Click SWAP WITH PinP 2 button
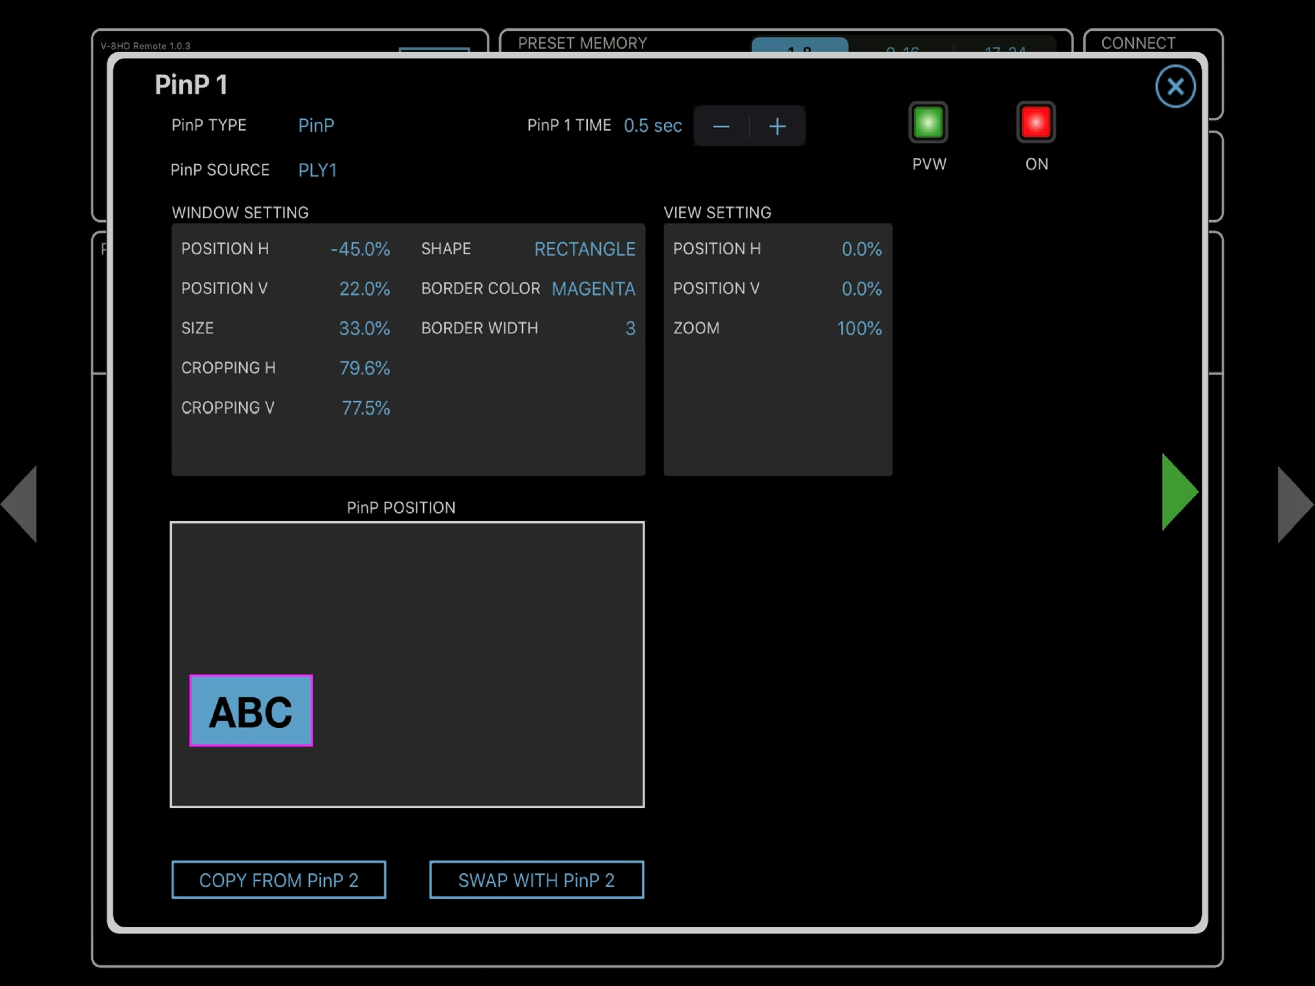 point(536,880)
